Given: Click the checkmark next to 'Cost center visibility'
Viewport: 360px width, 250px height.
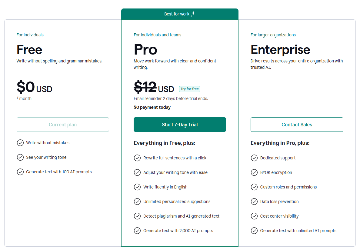Looking at the screenshot, I should (x=254, y=216).
